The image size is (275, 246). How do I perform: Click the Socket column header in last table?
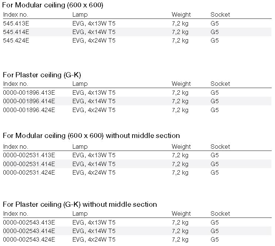pos(220,213)
